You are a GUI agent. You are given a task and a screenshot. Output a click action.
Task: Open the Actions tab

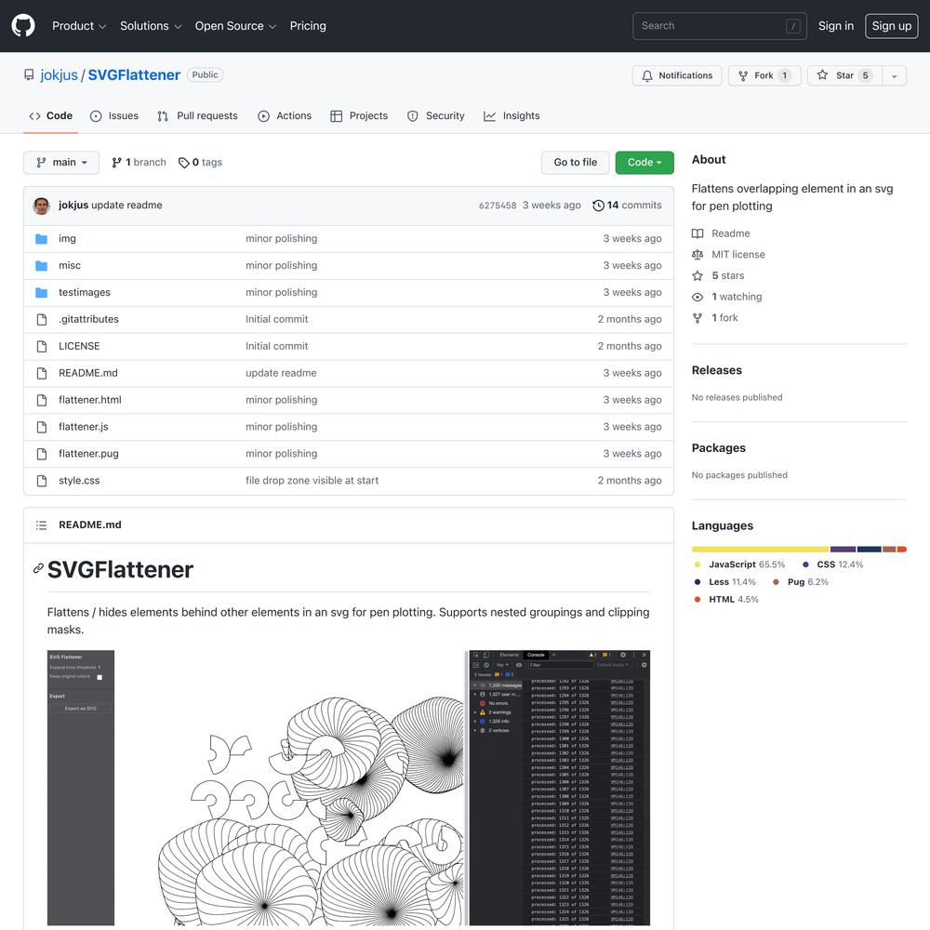(x=285, y=115)
